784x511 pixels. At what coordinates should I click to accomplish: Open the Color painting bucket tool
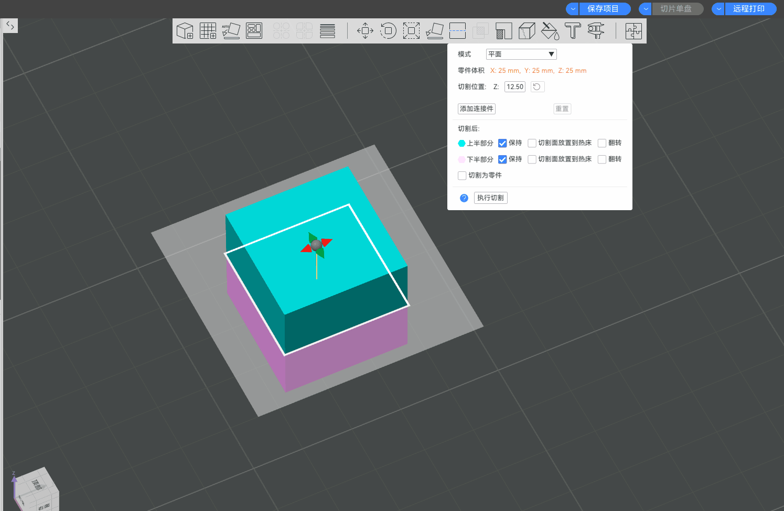point(550,31)
